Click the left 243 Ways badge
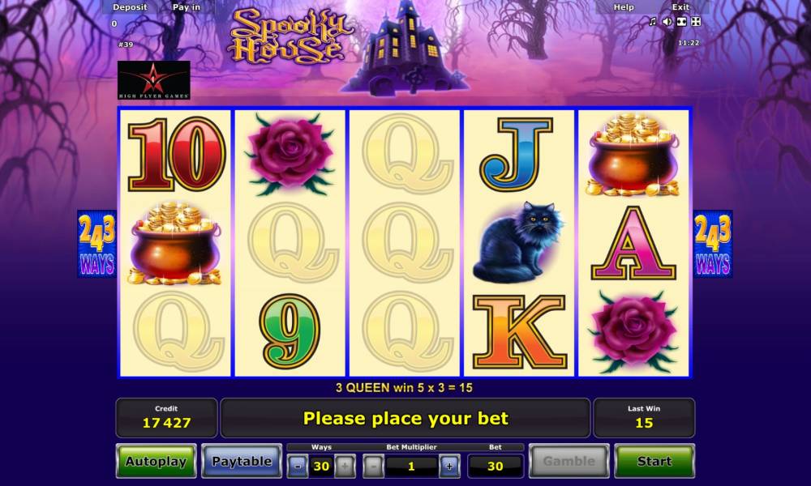Screen dimensions: 811x486 coord(97,244)
